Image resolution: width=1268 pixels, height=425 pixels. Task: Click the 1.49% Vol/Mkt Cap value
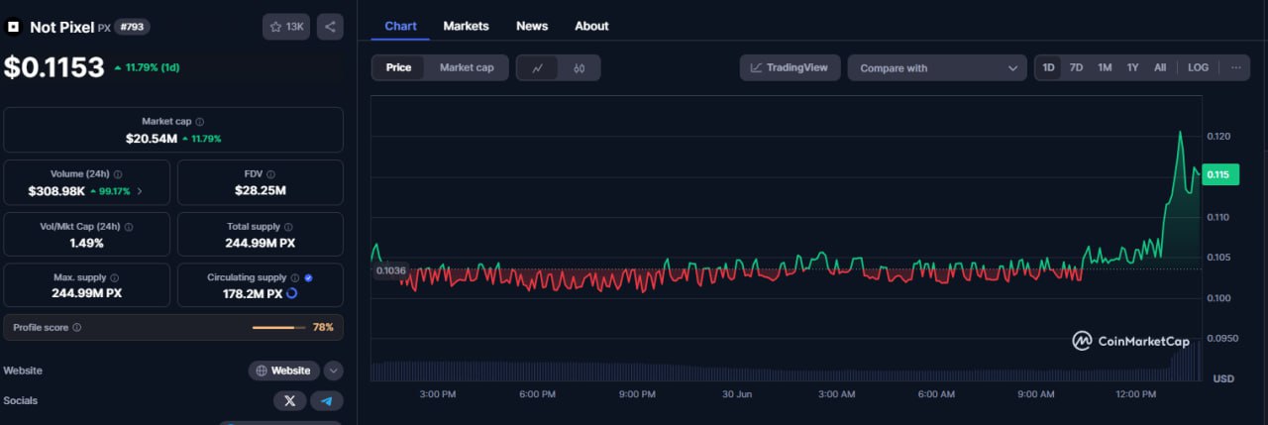pos(86,243)
